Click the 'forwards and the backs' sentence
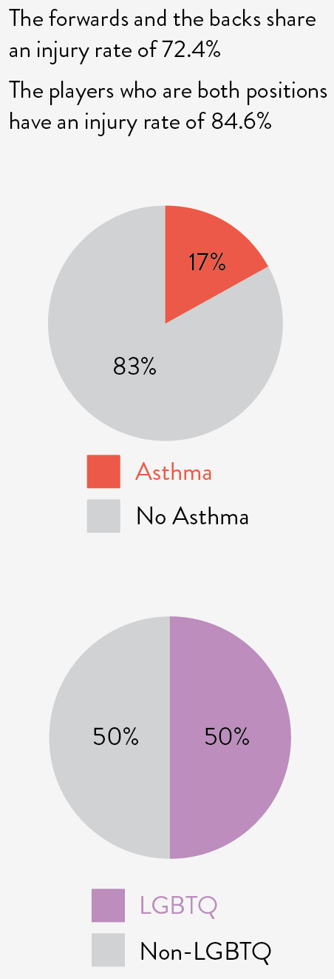 [x=163, y=35]
